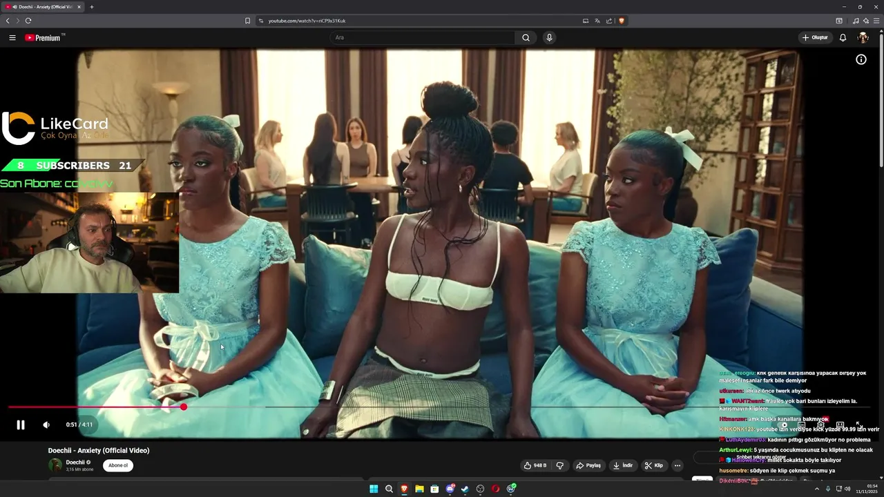The image size is (884, 497).
Task: Open YouTube notifications bell
Action: [843, 37]
